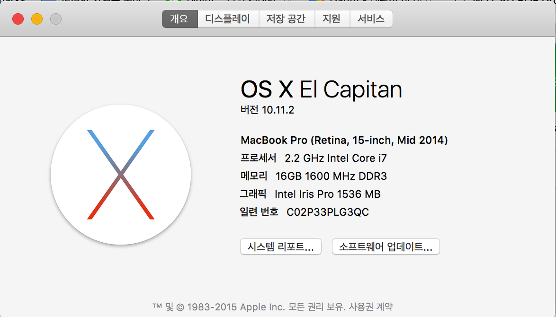This screenshot has height=317, width=556.
Task: Click the serial number C02P33PLG3QC
Action: pos(328,212)
